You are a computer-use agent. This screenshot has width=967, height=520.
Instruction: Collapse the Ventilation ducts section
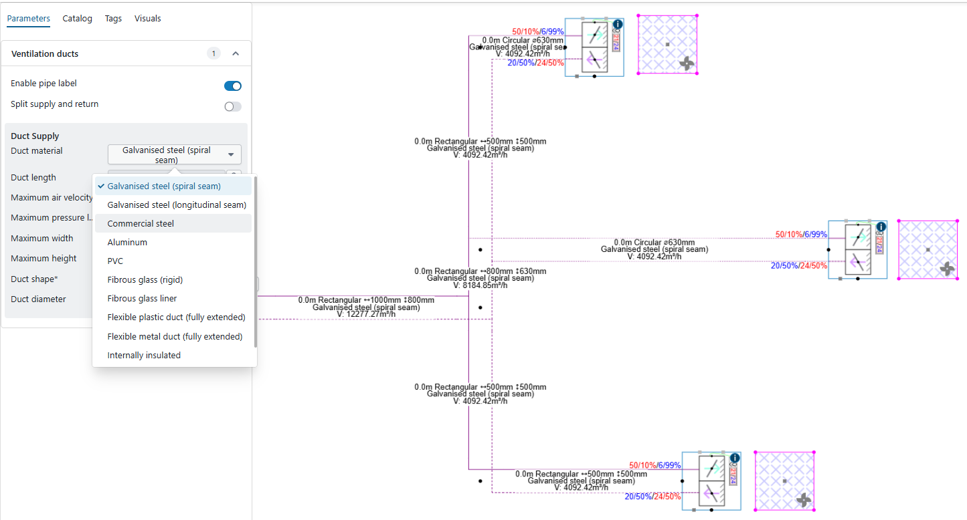click(236, 53)
